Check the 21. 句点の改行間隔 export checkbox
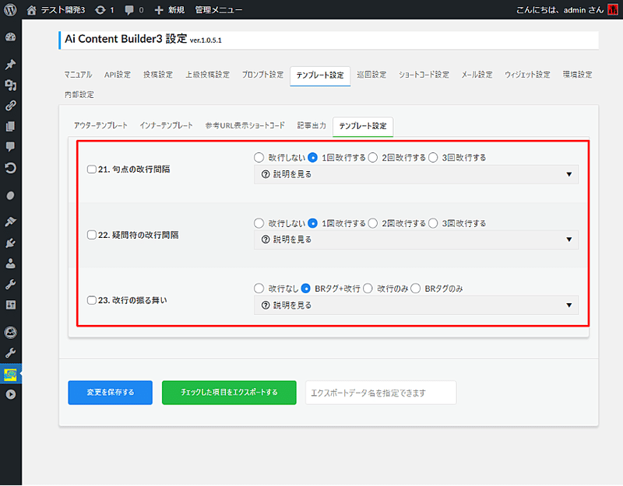The image size is (623, 486). (92, 170)
